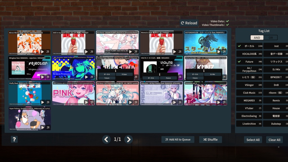Queue the P!NK video
This screenshot has width=288, height=162.
pos(92,102)
